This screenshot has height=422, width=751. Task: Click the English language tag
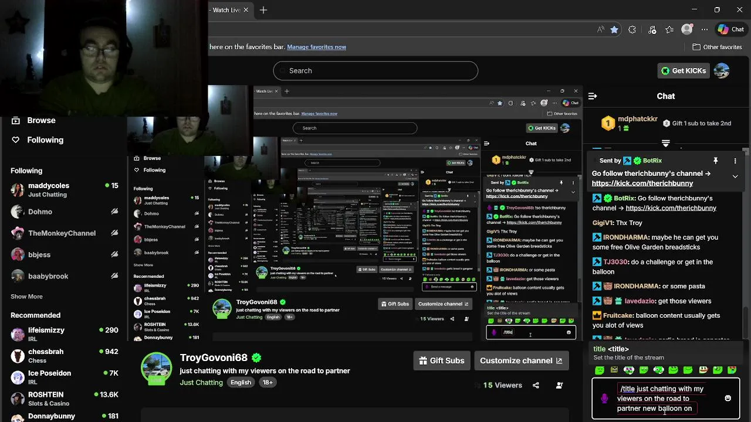241,382
